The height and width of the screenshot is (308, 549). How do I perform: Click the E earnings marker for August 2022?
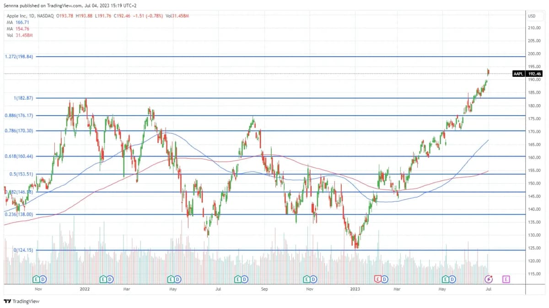(x=238, y=279)
